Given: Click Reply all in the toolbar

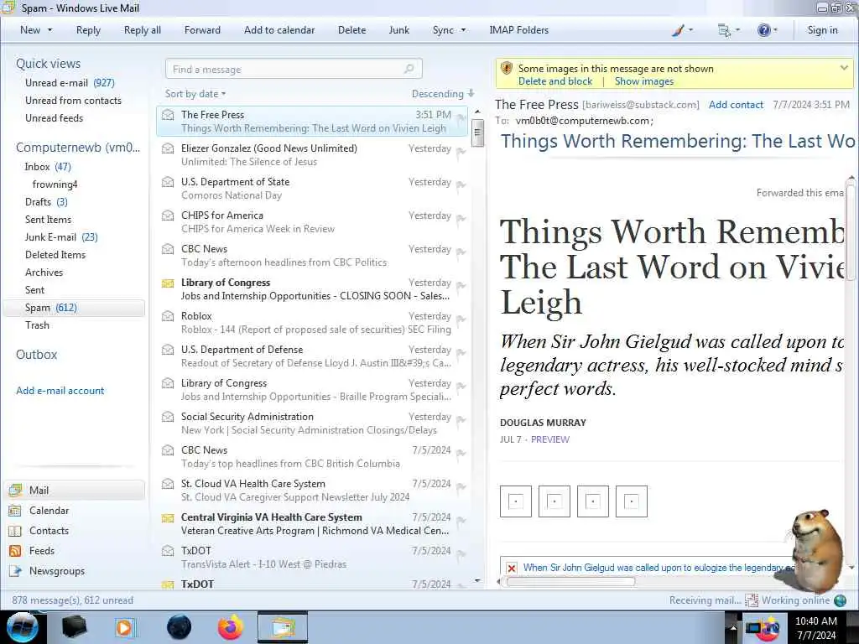Looking at the screenshot, I should click(143, 30).
